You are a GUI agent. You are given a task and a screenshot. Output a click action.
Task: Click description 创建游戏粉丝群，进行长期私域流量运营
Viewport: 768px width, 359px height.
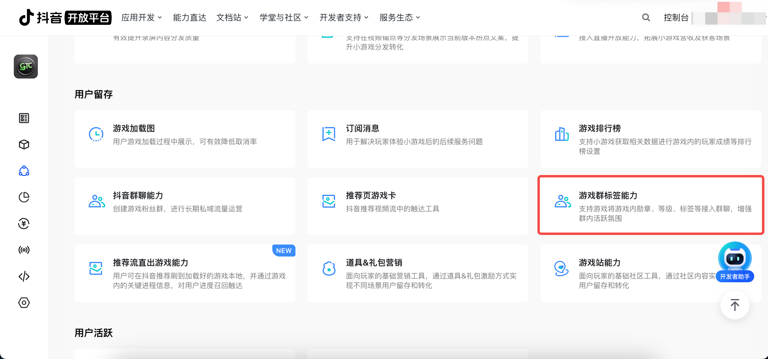(178, 209)
